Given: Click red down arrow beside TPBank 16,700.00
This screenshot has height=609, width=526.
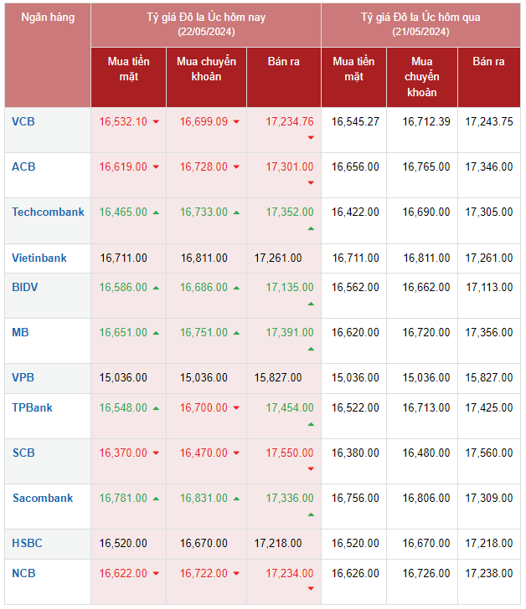Looking at the screenshot, I should 236,408.
